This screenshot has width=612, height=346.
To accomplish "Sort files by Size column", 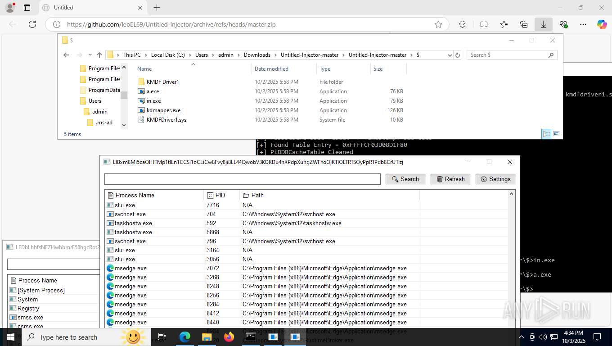I will (388, 69).
